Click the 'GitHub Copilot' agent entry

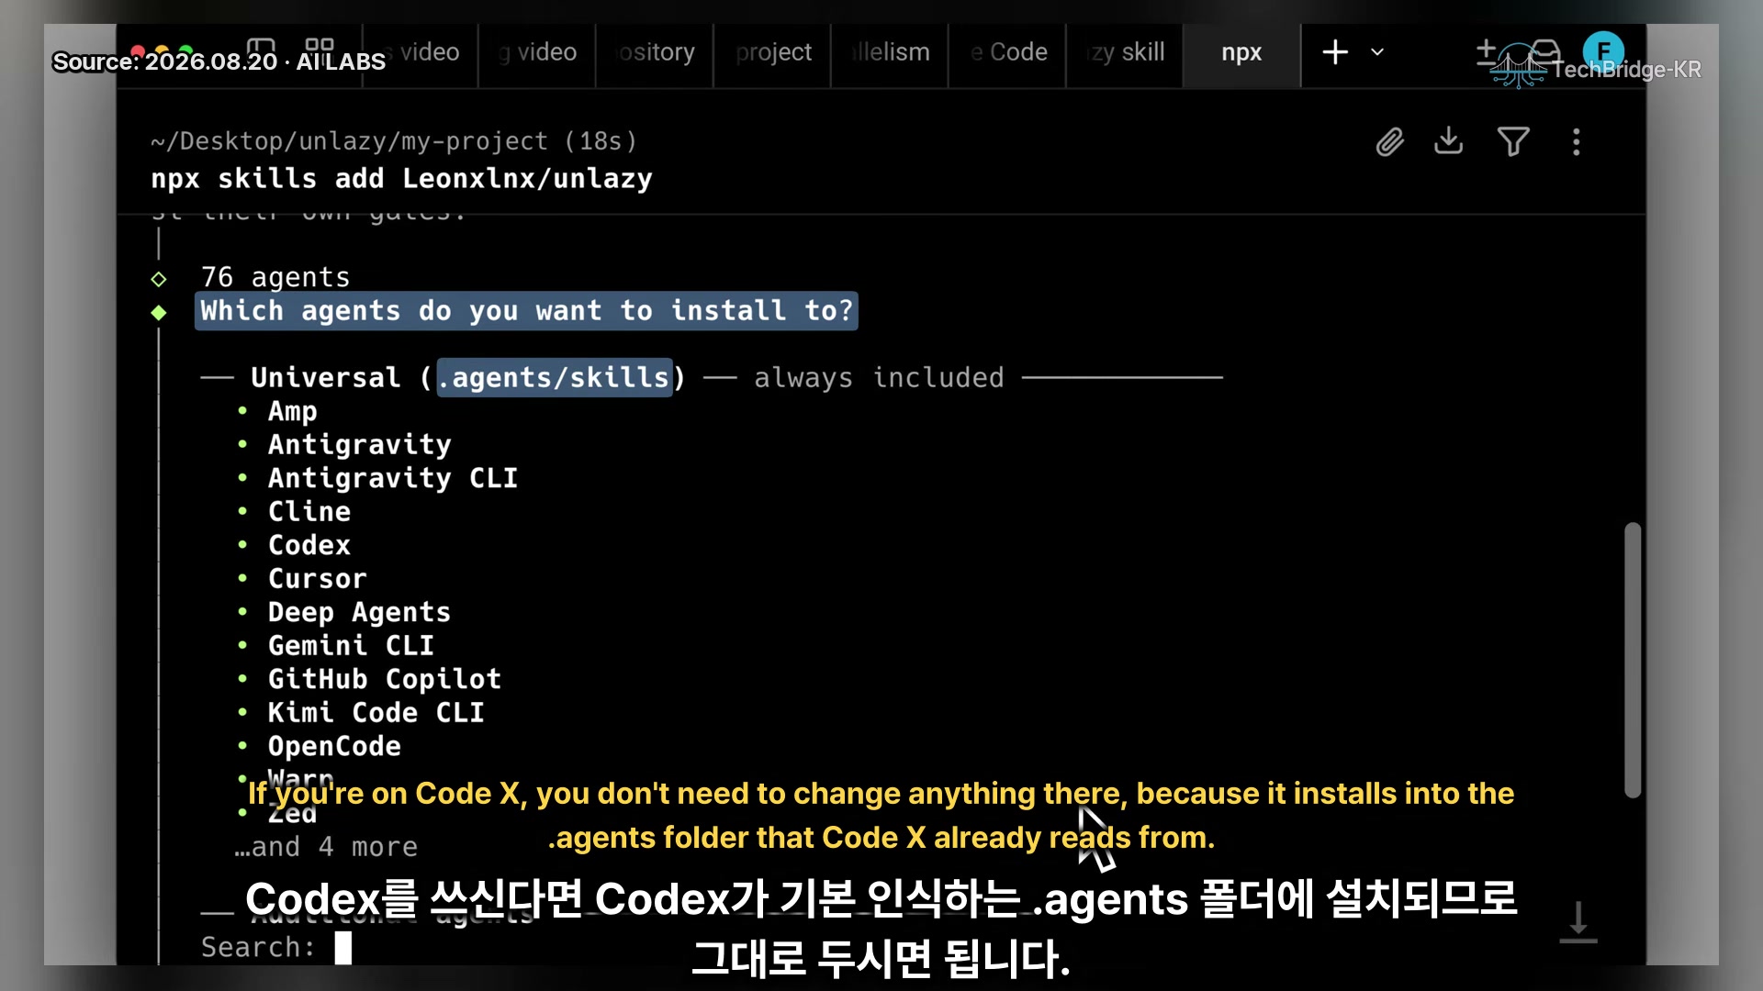point(385,679)
